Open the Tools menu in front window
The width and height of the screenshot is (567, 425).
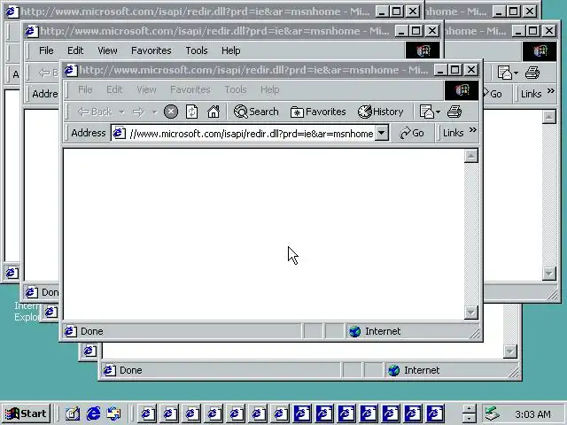[236, 89]
